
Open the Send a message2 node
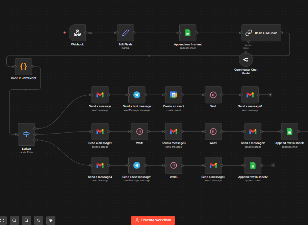(253, 132)
